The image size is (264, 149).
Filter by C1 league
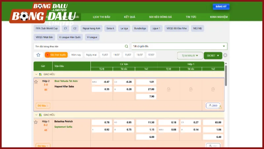coord(65,28)
